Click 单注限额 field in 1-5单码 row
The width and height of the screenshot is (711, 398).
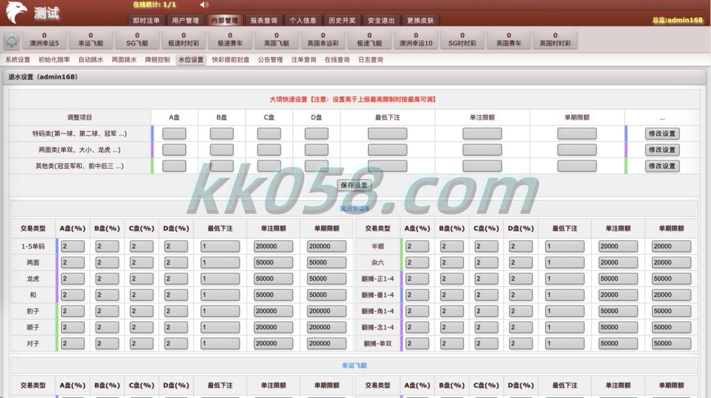pyautogui.click(x=273, y=246)
